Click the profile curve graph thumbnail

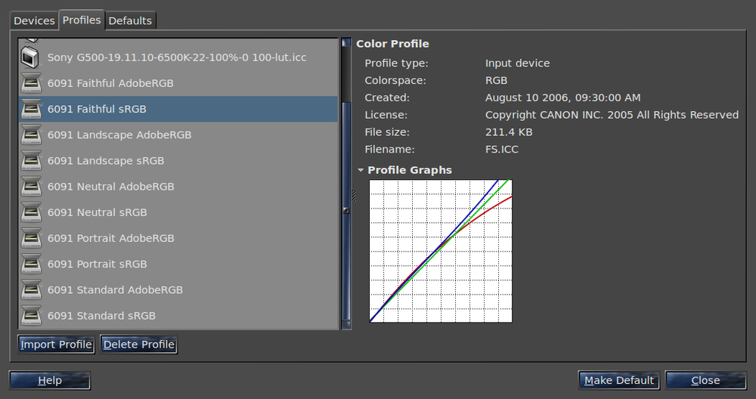pos(441,251)
